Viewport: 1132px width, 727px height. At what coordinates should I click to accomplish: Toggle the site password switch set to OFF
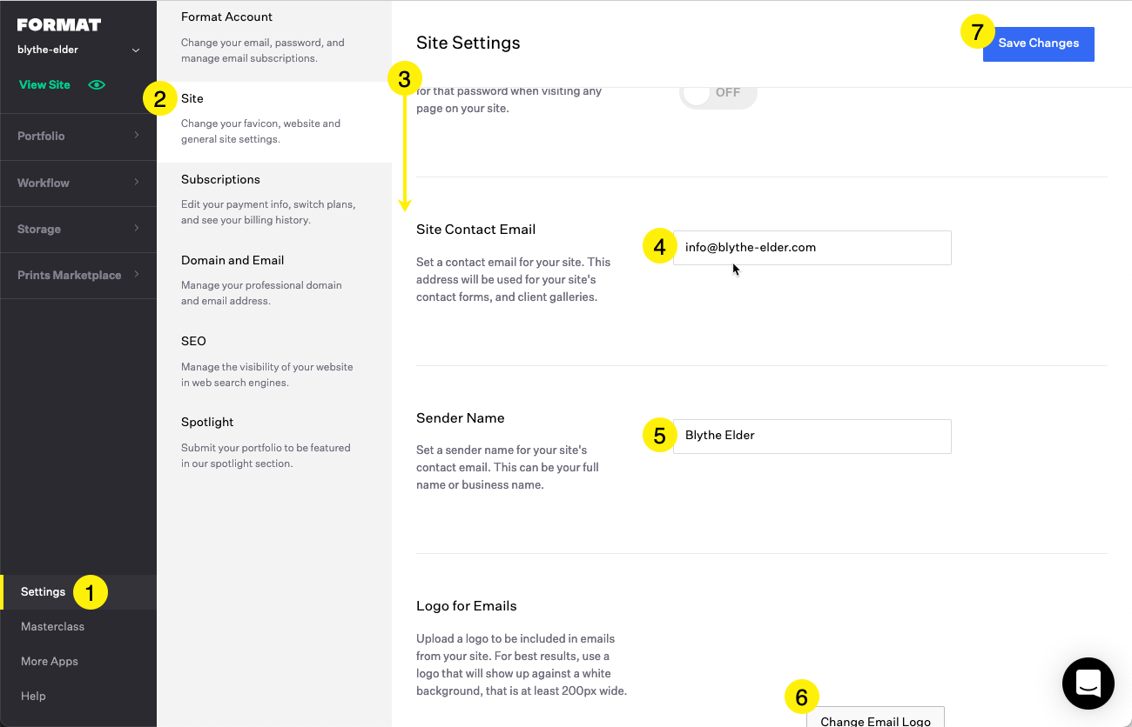point(718,94)
